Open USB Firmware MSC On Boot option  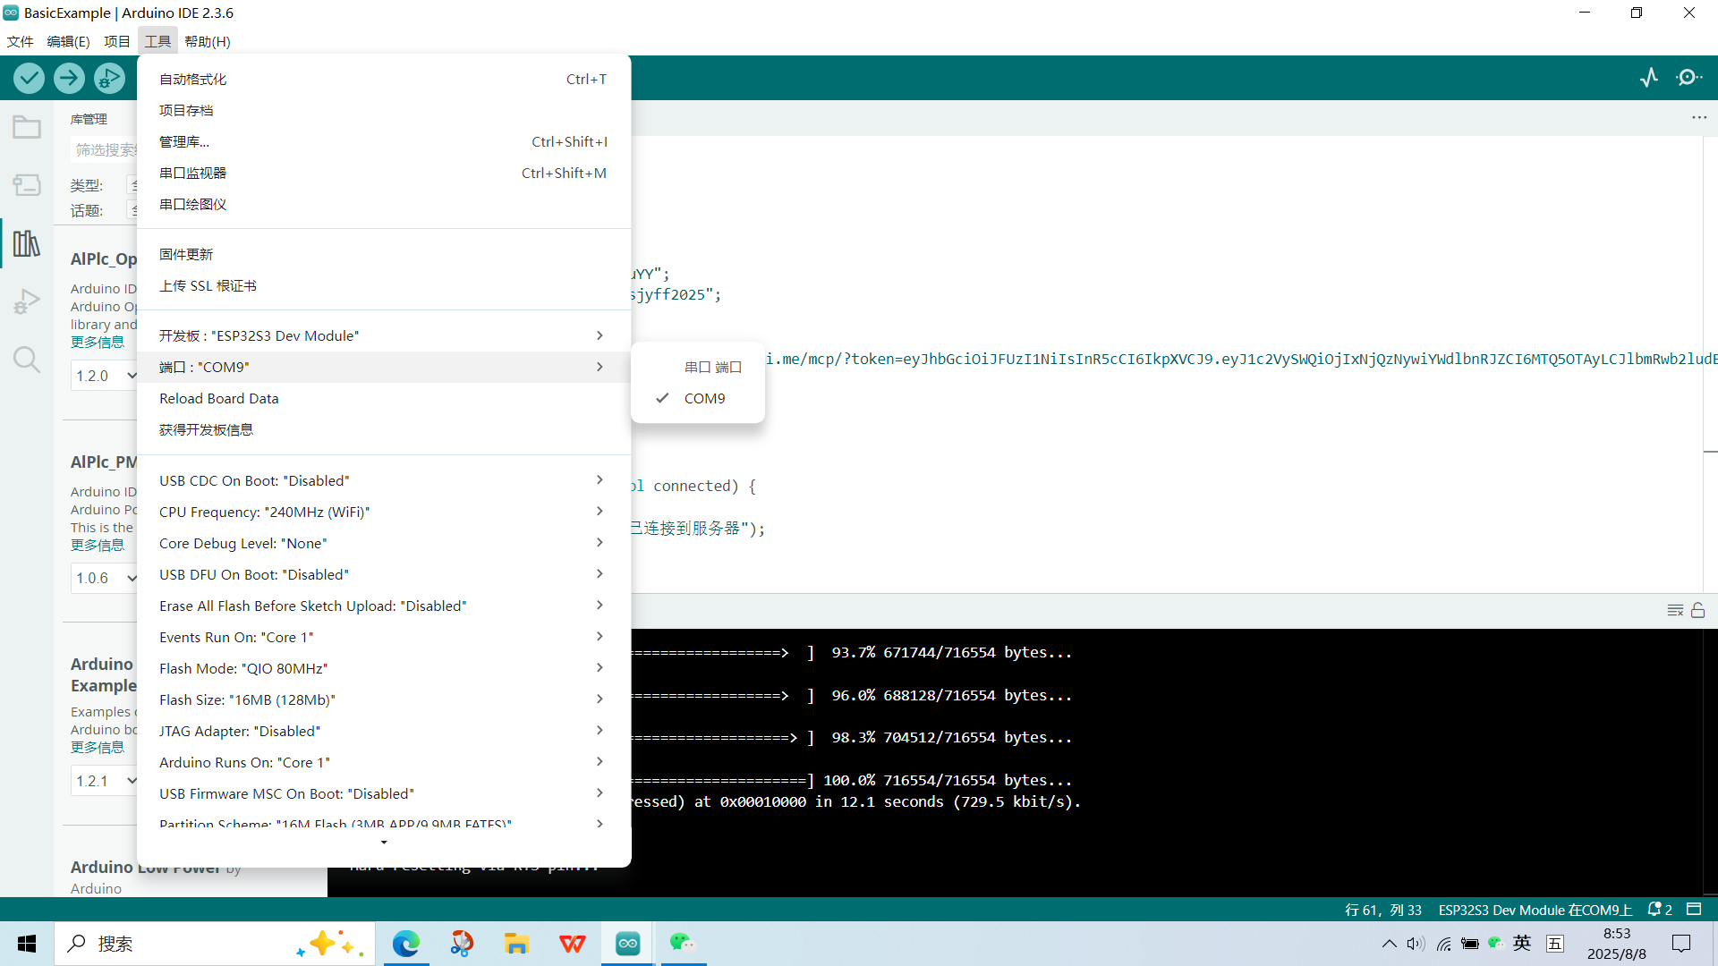click(384, 793)
